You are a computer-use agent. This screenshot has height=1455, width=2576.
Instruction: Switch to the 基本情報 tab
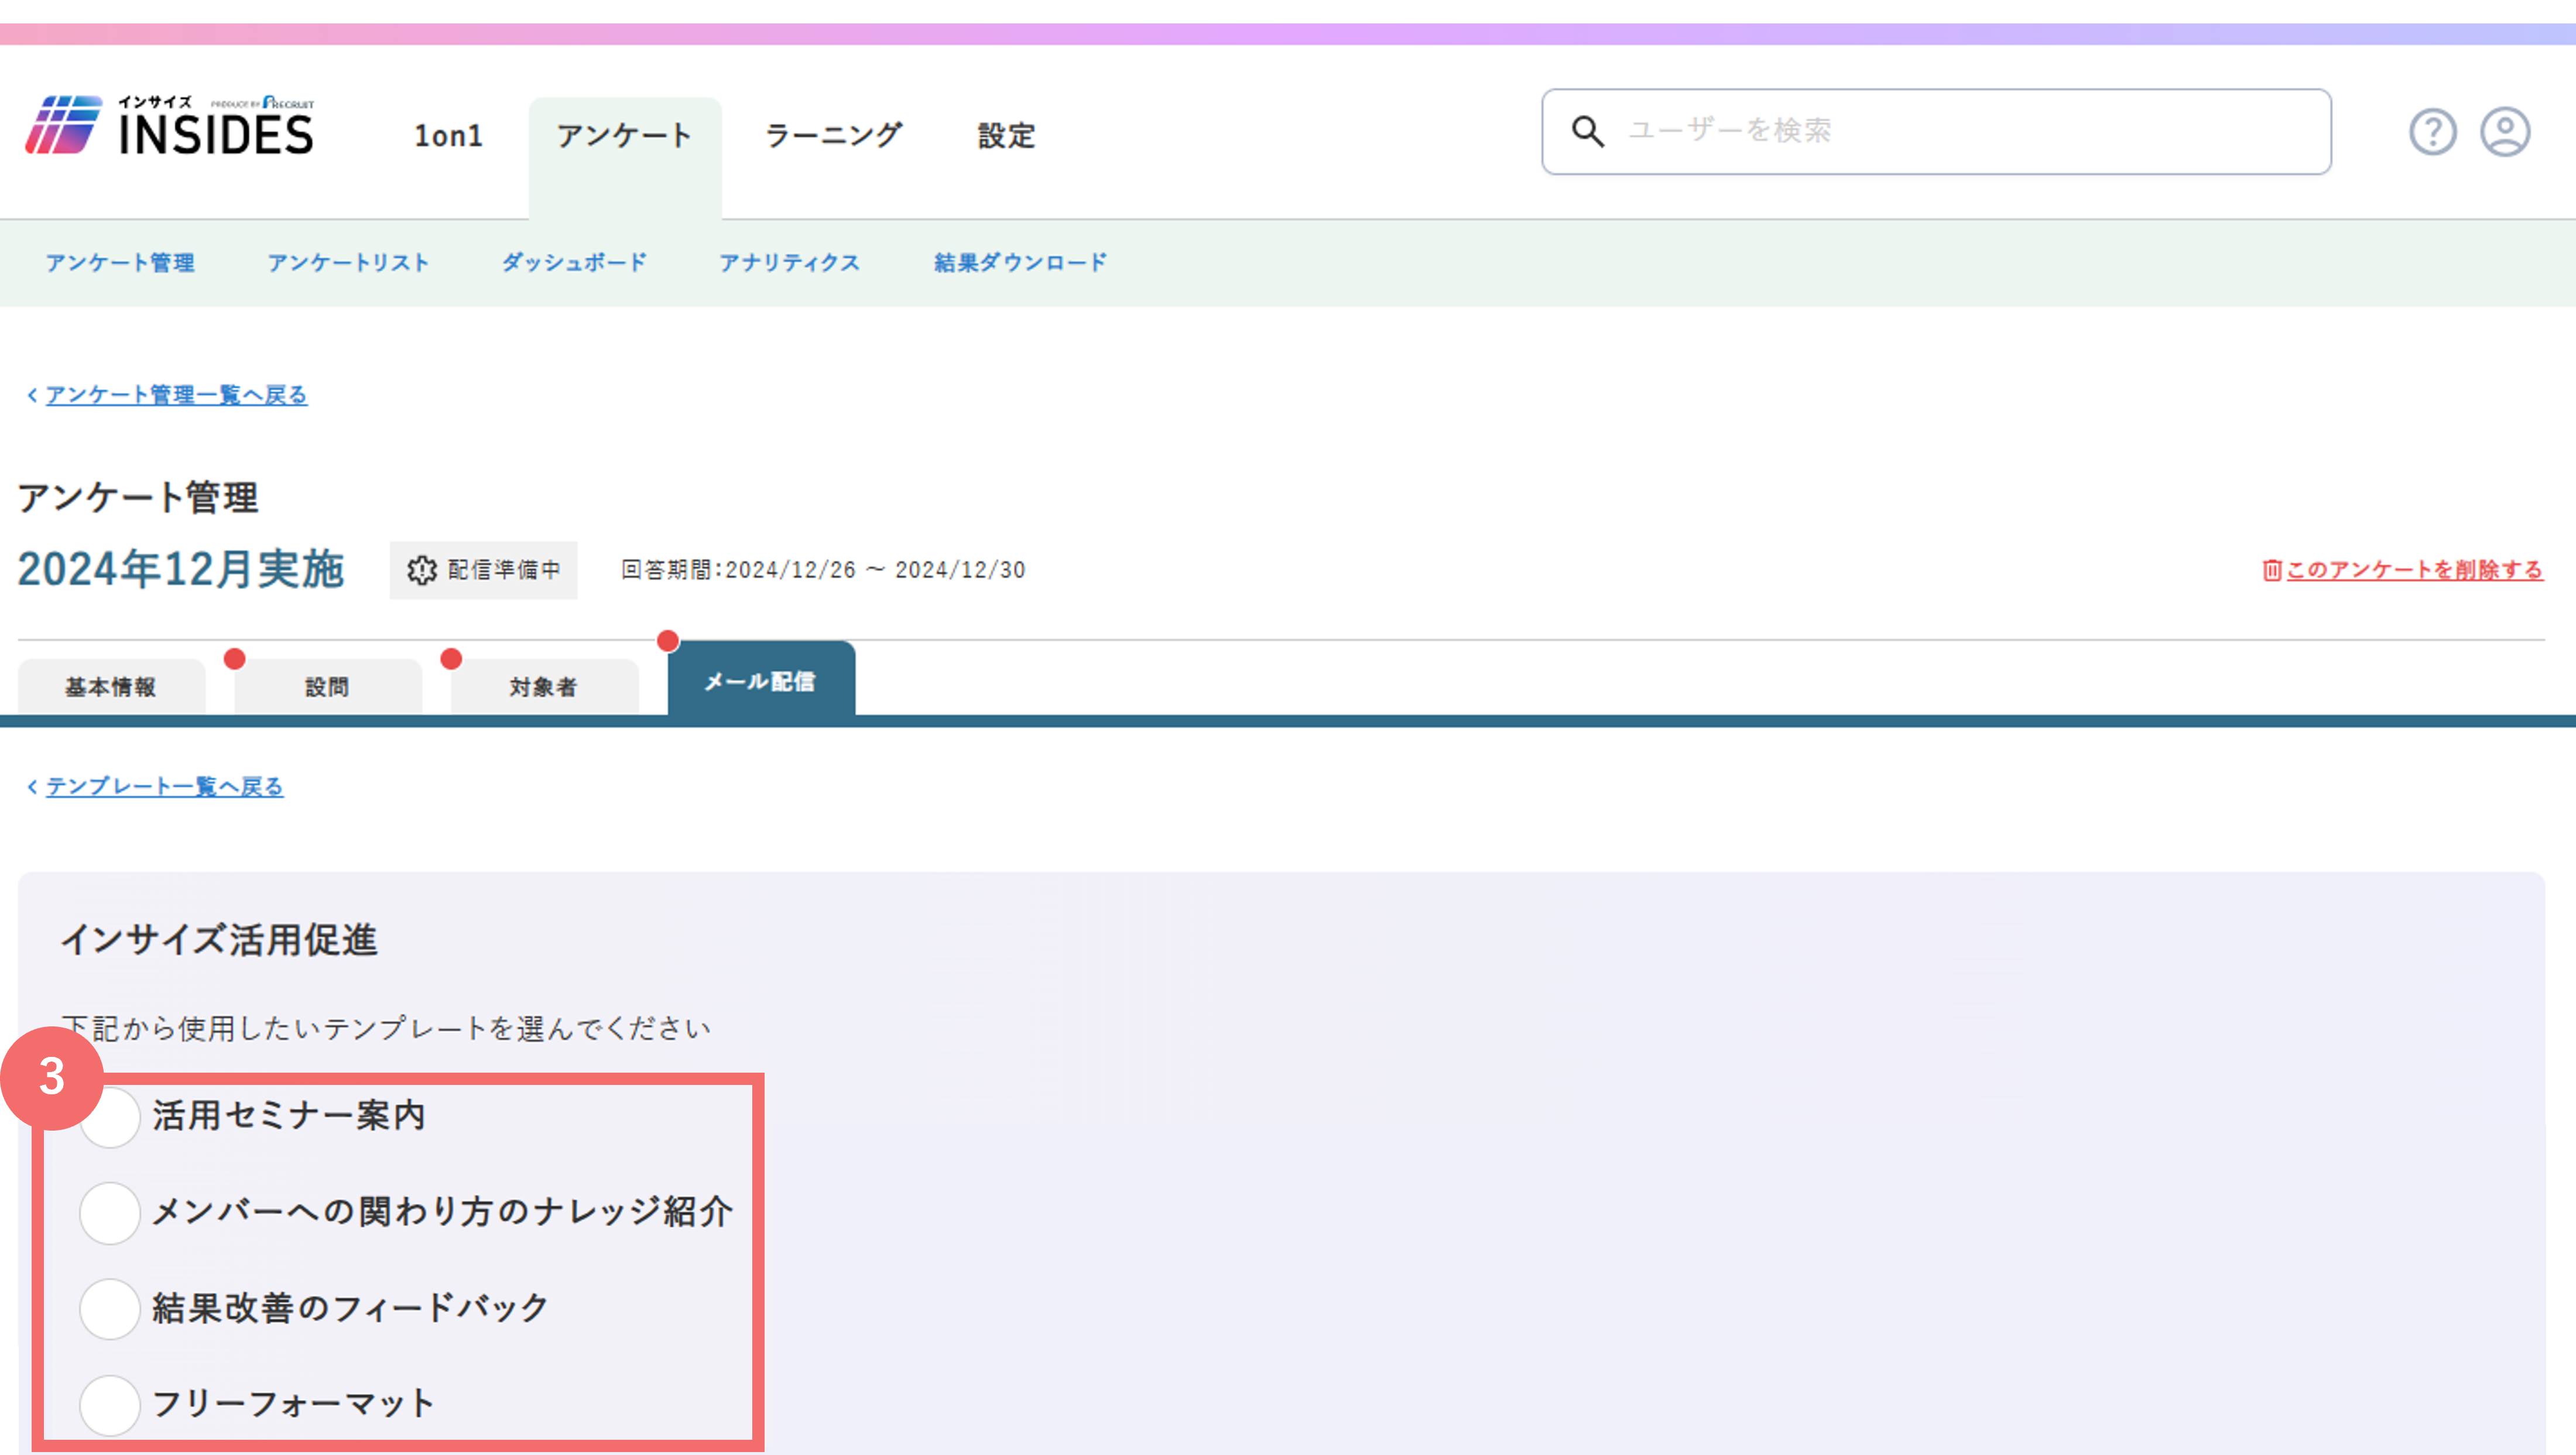pos(111,687)
